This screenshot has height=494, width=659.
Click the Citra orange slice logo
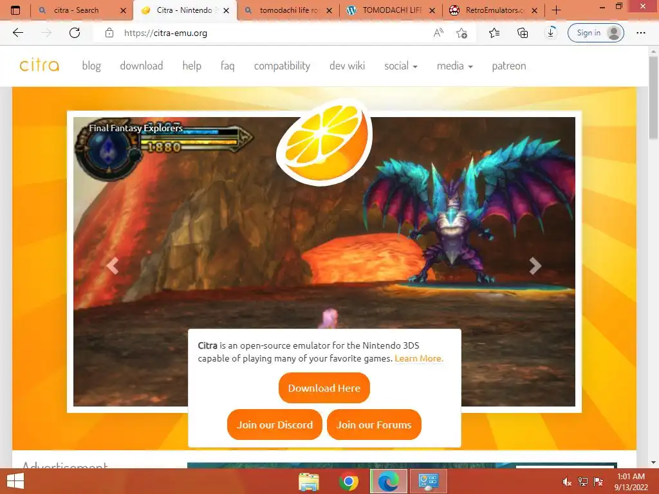(324, 142)
